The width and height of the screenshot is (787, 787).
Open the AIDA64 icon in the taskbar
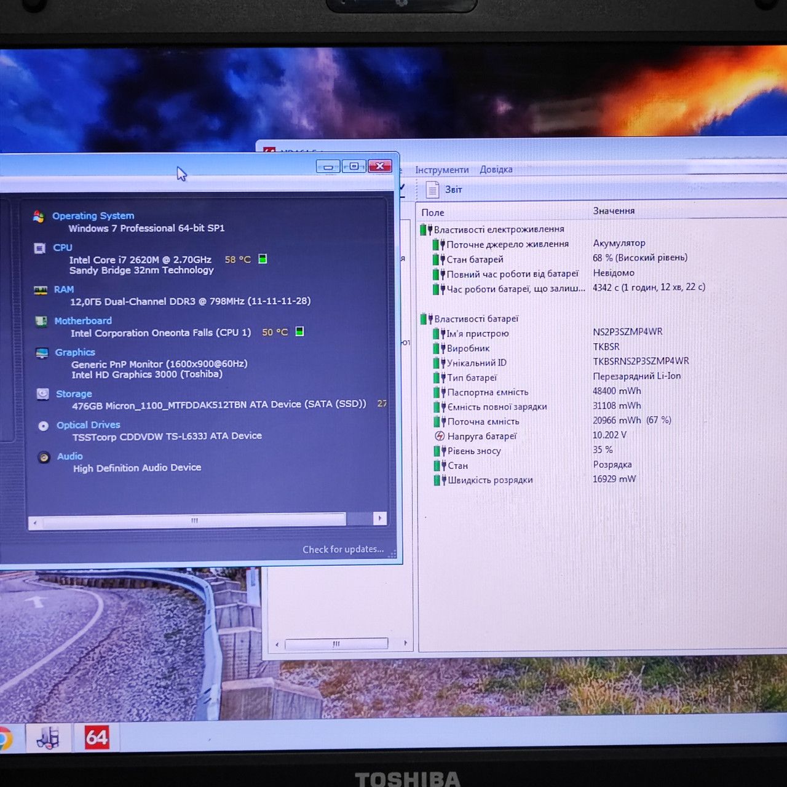click(x=97, y=737)
